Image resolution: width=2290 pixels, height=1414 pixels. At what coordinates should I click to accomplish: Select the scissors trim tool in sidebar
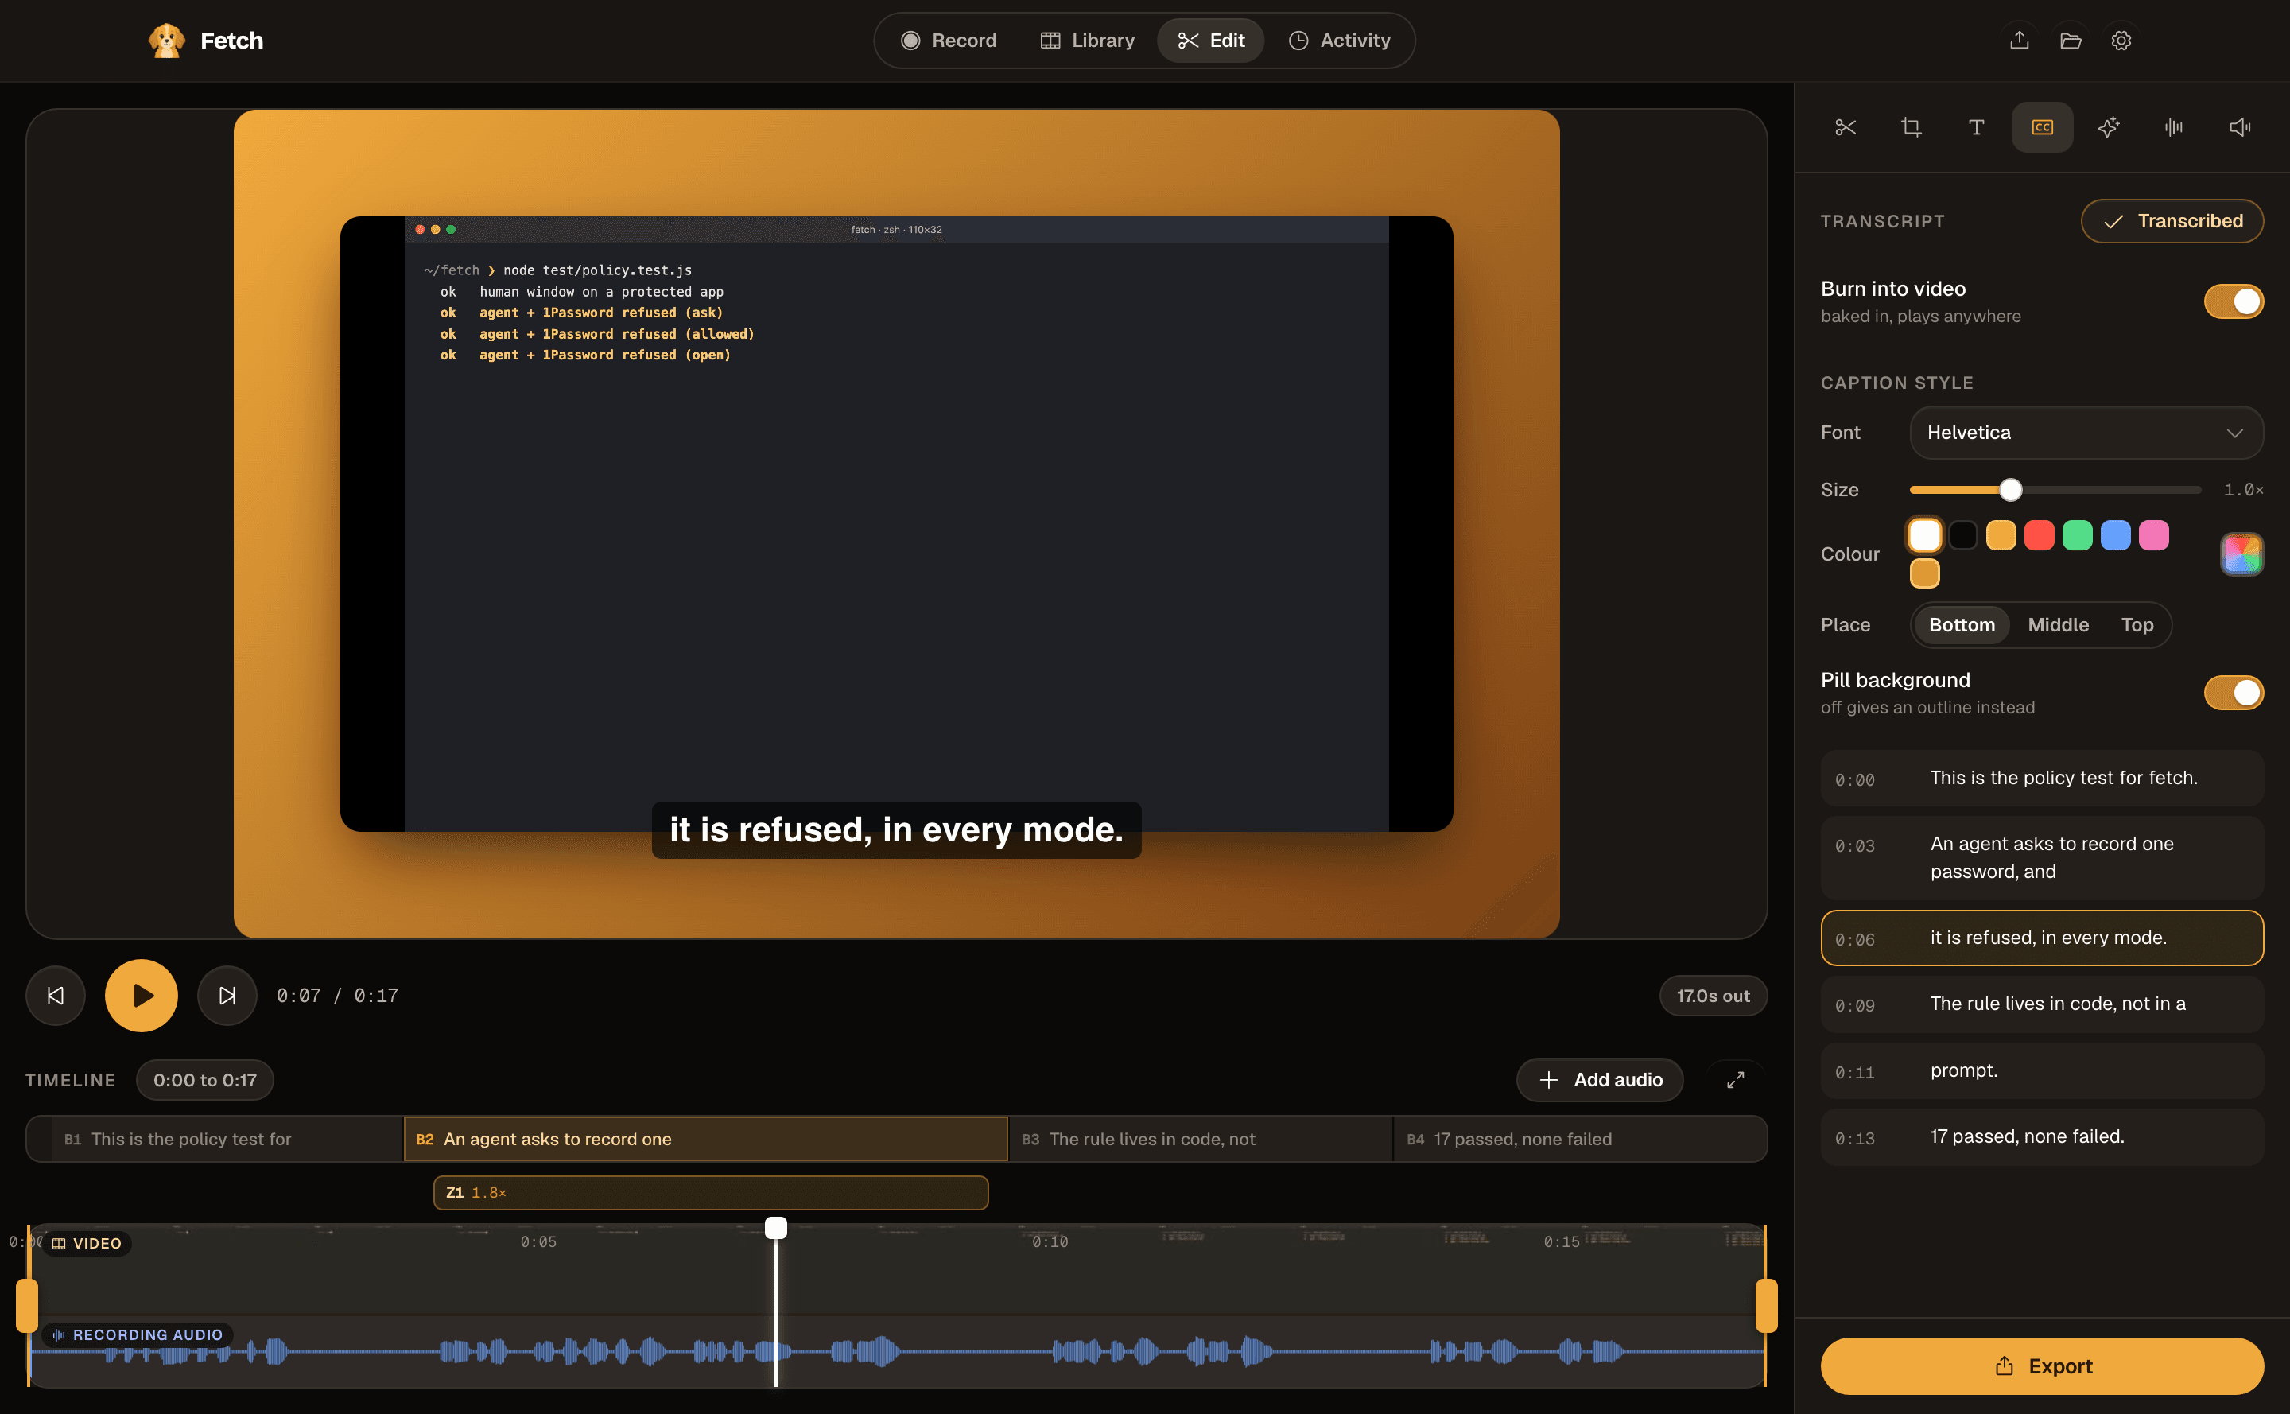(1845, 127)
